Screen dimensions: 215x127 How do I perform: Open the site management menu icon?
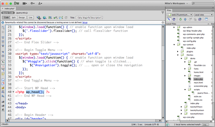[x=40, y=3]
